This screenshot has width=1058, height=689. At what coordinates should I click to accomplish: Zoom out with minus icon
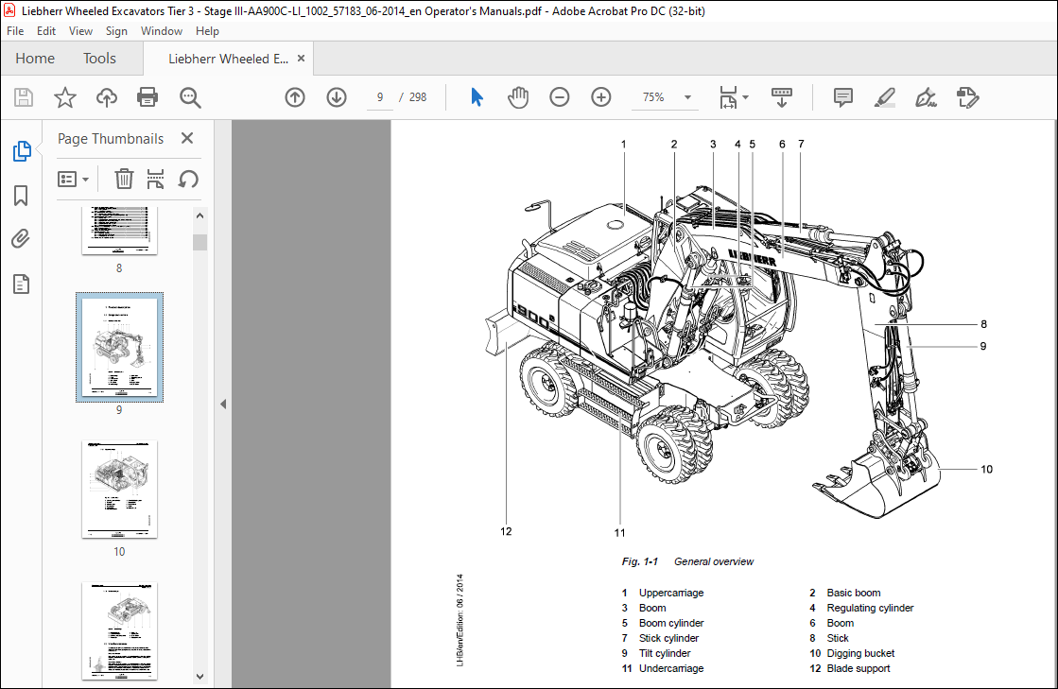click(560, 97)
